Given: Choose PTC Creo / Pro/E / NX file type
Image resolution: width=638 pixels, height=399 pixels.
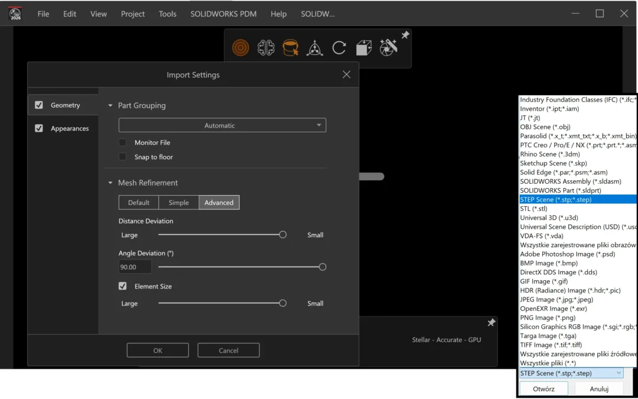Looking at the screenshot, I should coord(578,145).
